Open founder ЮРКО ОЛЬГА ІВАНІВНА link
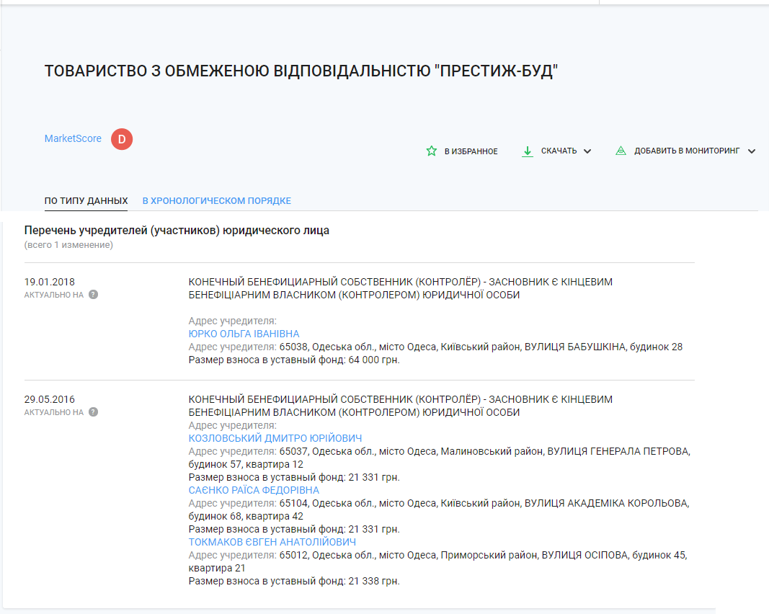 coord(244,334)
